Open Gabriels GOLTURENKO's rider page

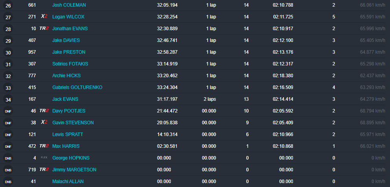77,87
